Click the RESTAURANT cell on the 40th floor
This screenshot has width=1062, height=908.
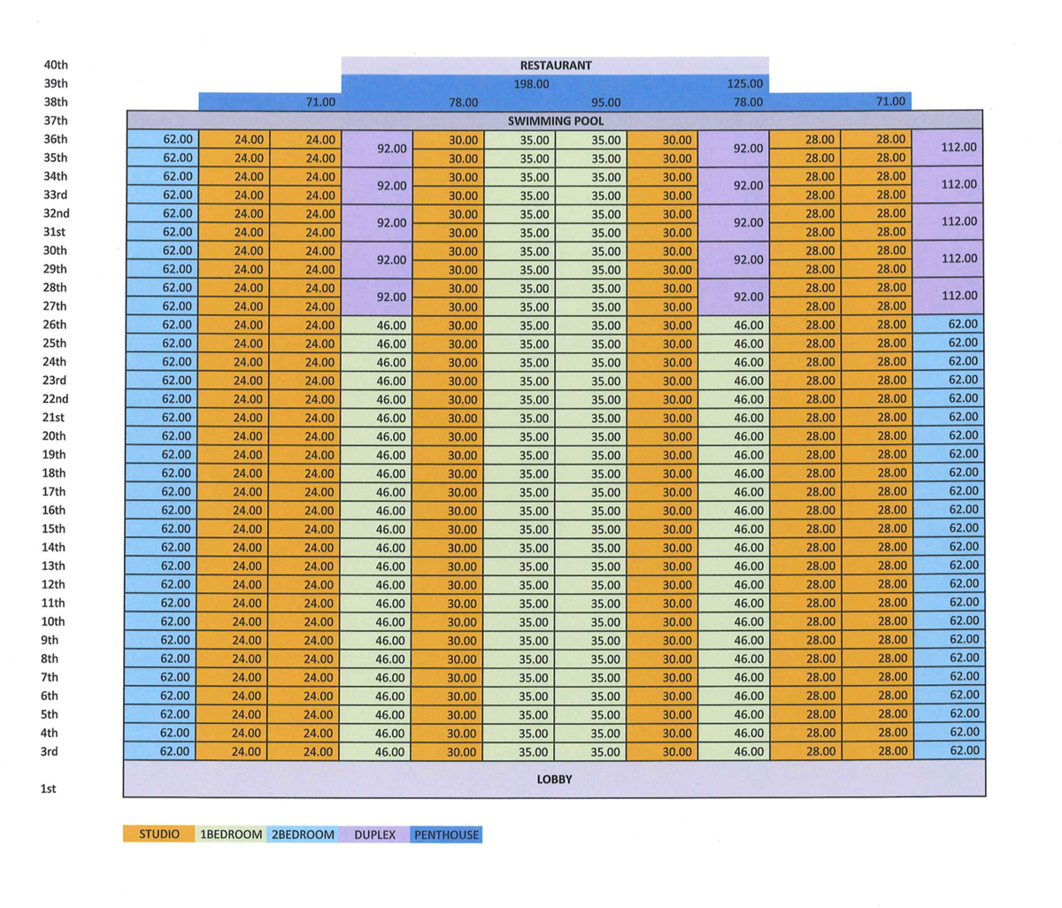coord(555,65)
